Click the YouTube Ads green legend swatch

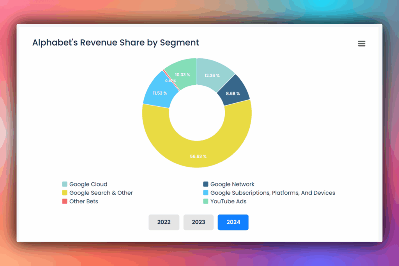click(206, 201)
